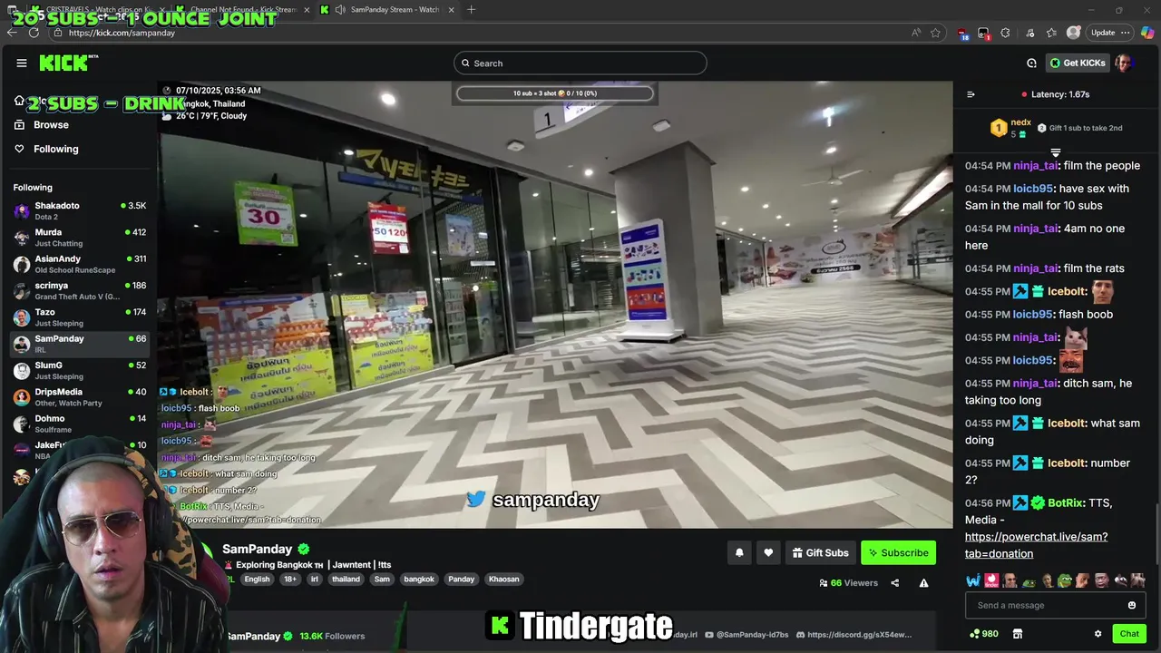The width and height of the screenshot is (1161, 653).
Task: Toggle the notification bell for SamPanday
Action: [739, 552]
